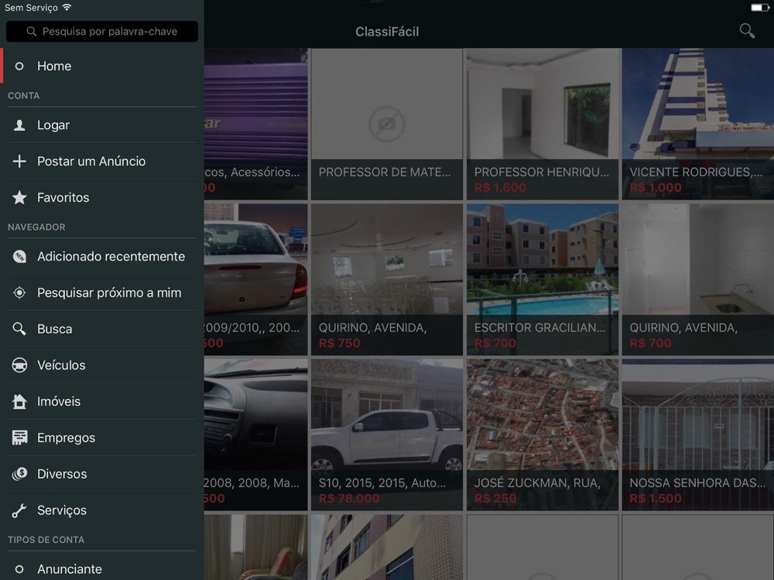This screenshot has width=774, height=580.
Task: Click the Anunciante circle icon
Action: point(19,569)
